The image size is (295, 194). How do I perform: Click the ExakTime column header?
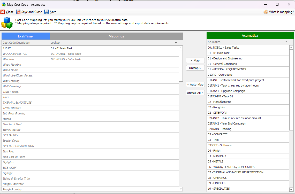(x=26, y=36)
